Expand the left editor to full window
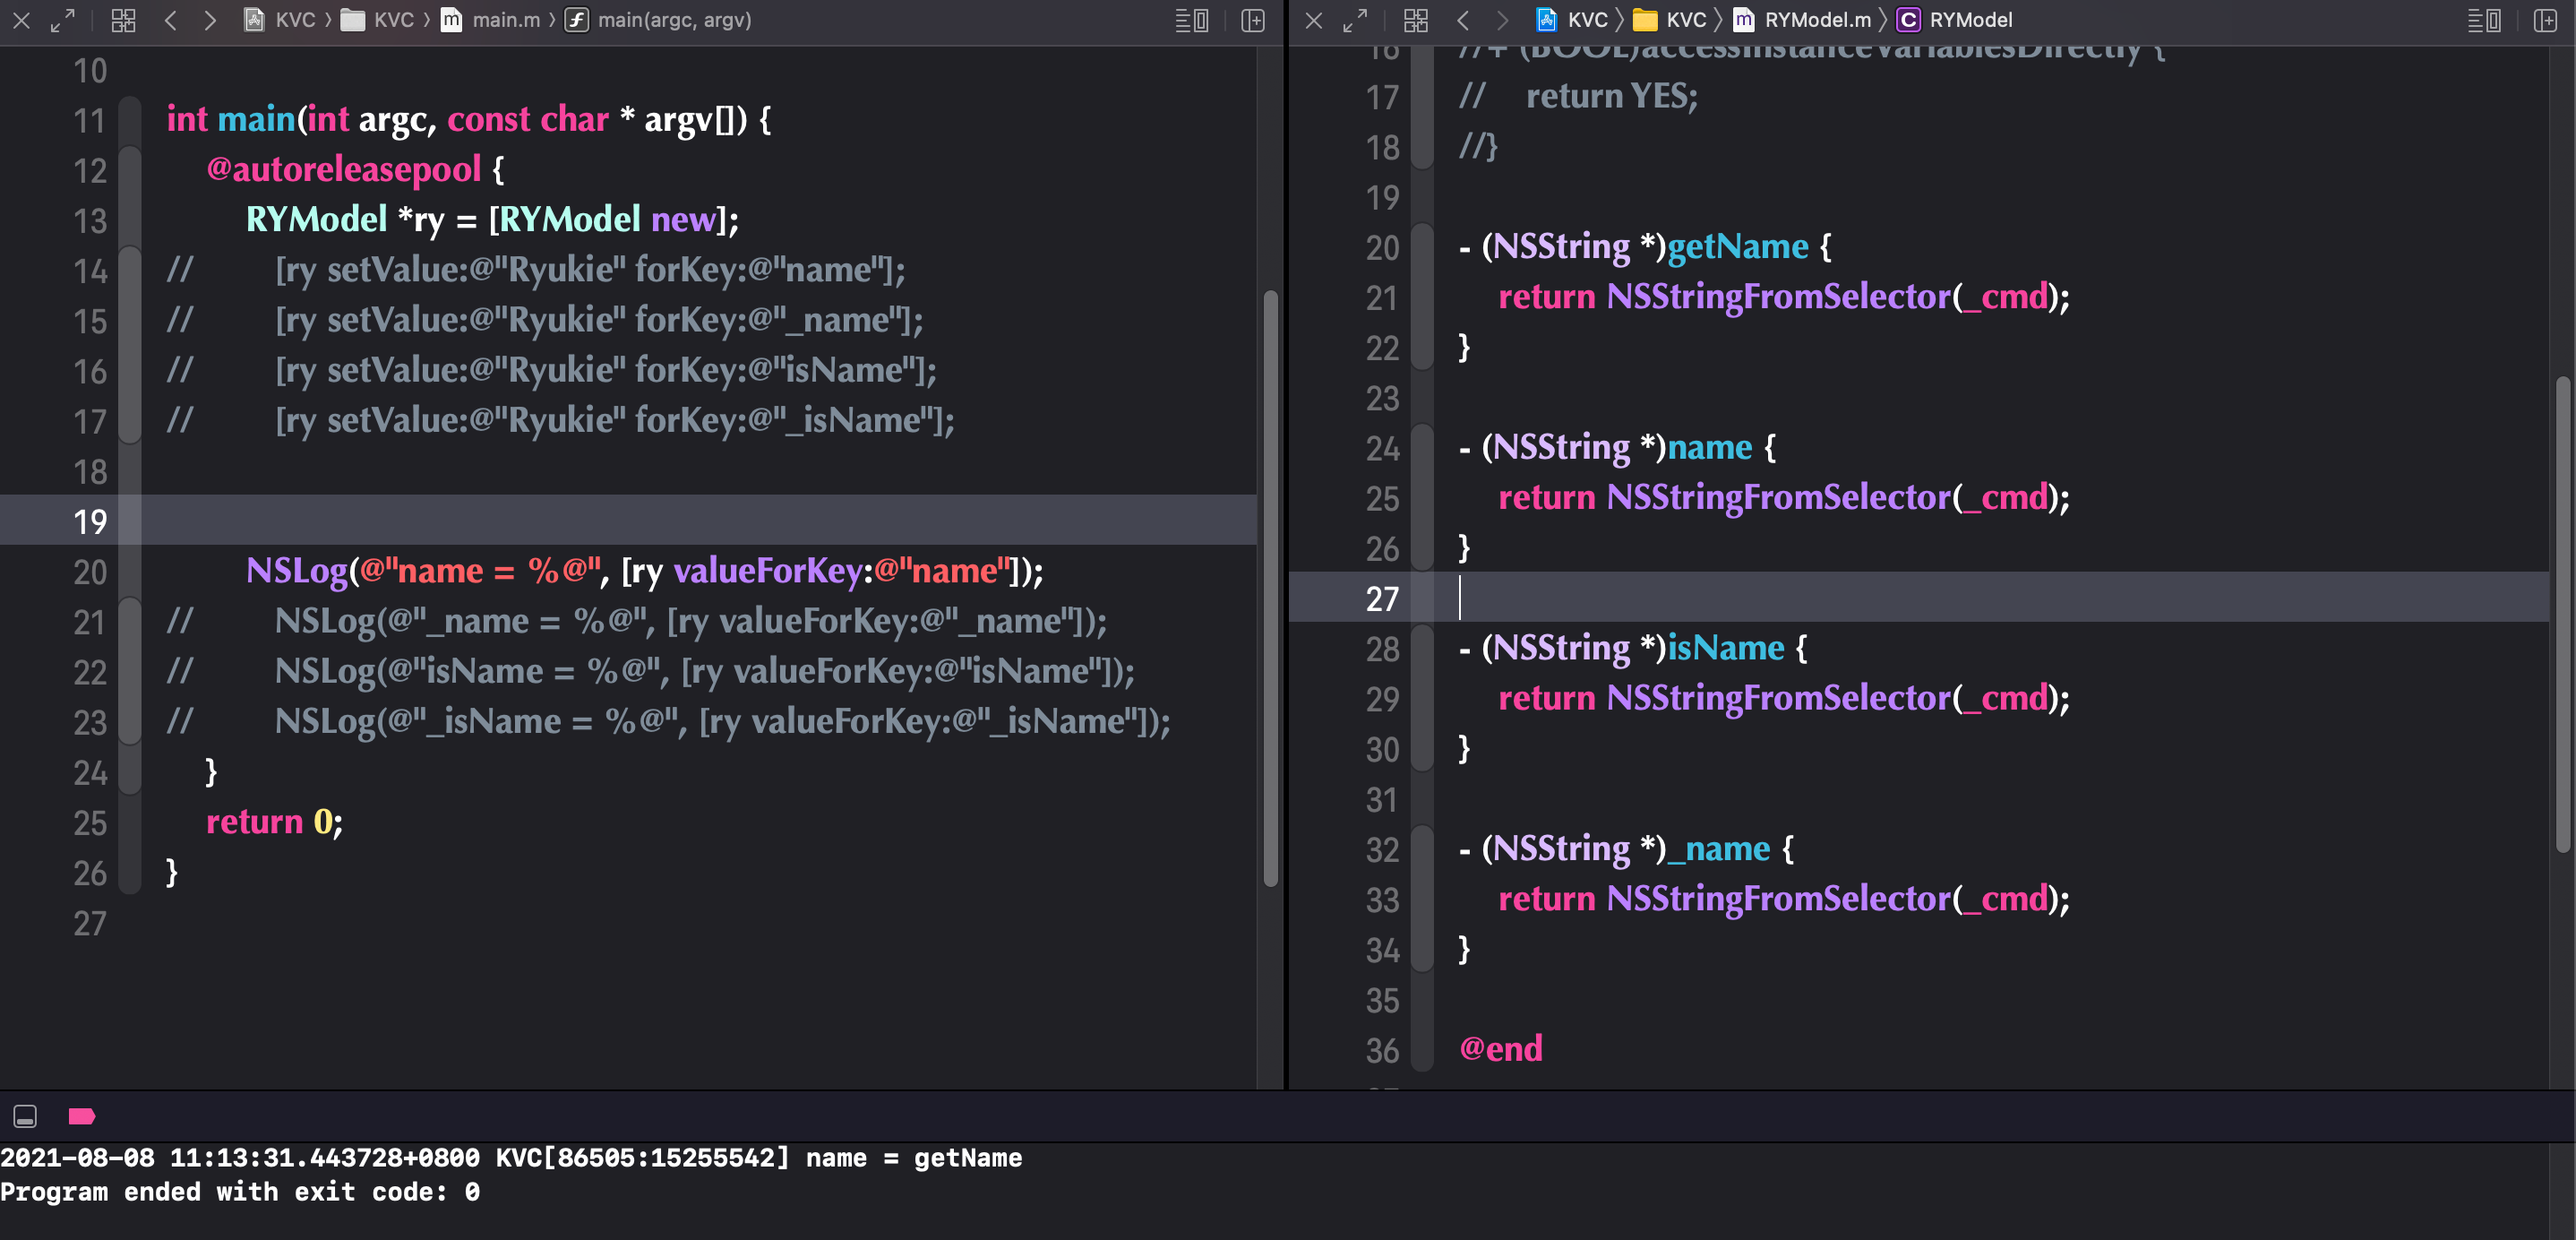This screenshot has height=1240, width=2576. 62,20
